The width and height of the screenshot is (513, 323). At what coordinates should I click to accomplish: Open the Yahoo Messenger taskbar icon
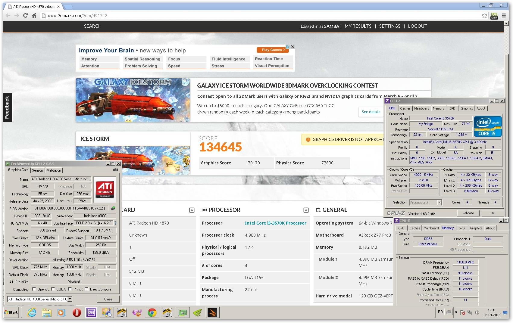pyautogui.click(x=137, y=313)
